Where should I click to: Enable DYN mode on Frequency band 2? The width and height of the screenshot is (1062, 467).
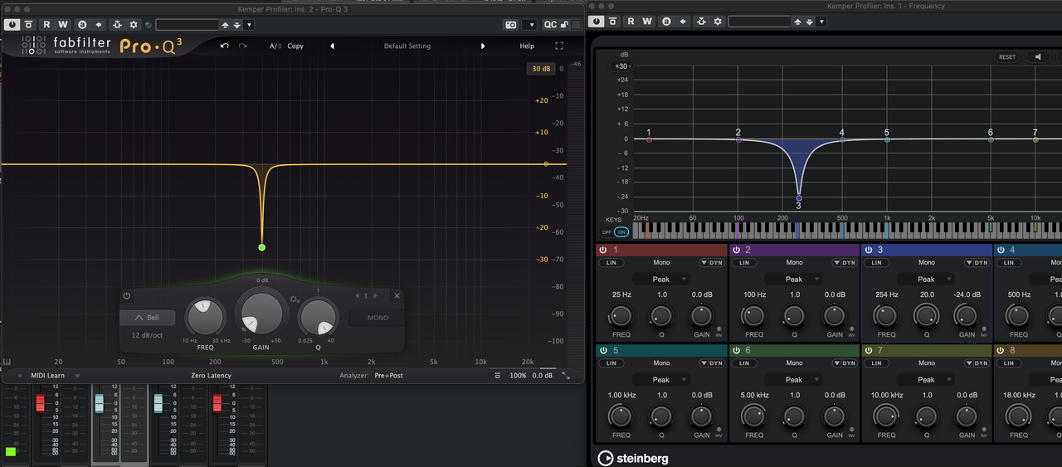(849, 263)
